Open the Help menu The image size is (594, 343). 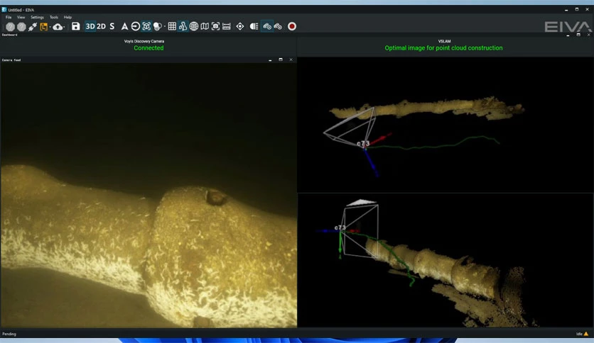tap(67, 18)
